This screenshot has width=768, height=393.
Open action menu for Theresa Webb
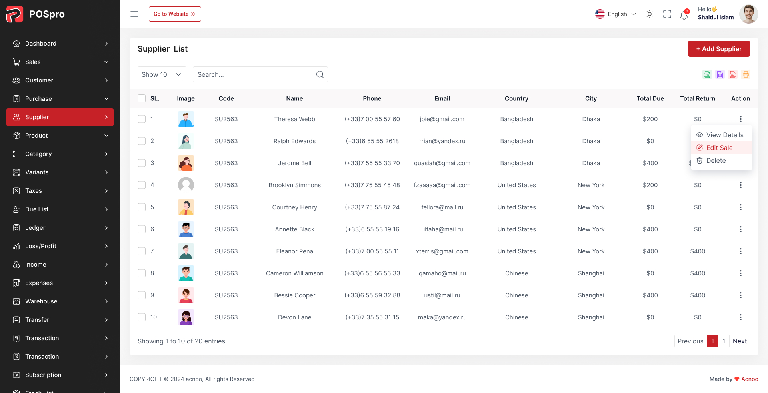coord(741,119)
